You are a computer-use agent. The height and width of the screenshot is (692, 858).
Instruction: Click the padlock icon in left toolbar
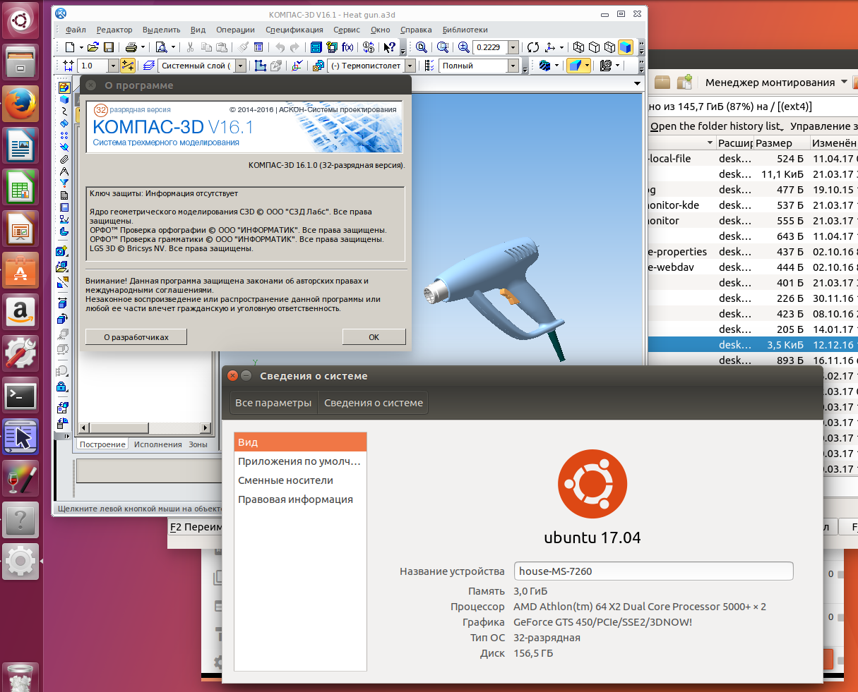pos(62,387)
